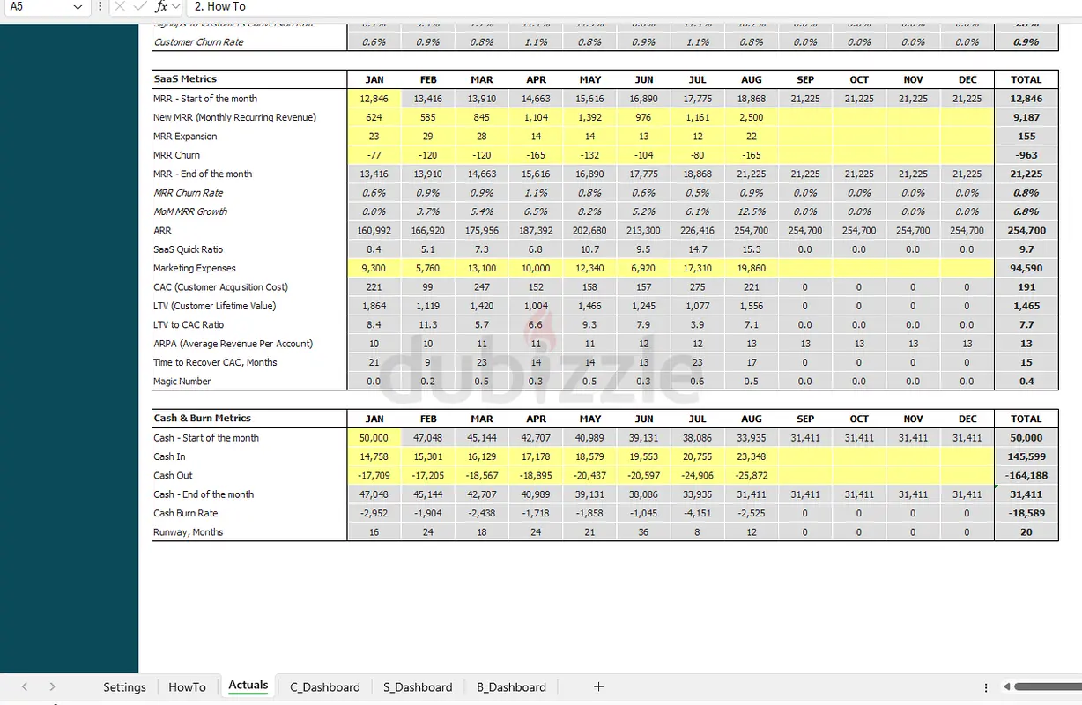This screenshot has height=705, width=1082.
Task: Select the JAN Cash In cell 14,758
Action: [374, 456]
